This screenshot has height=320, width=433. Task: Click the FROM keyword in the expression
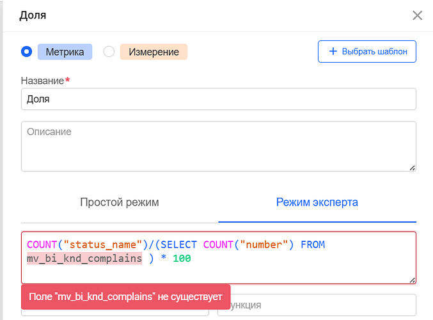[x=313, y=244]
